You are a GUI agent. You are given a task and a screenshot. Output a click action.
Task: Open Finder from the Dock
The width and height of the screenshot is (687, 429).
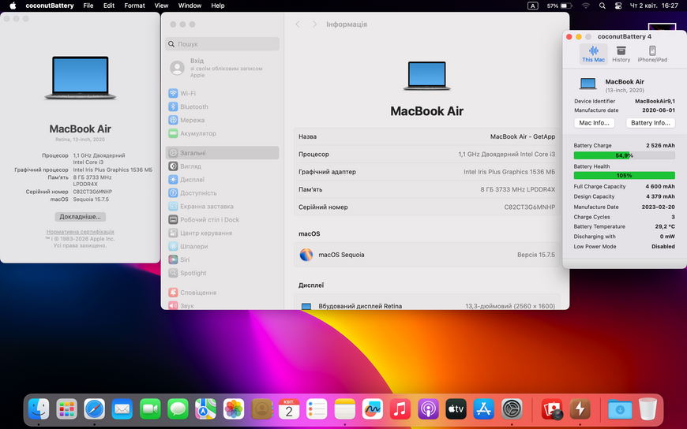tap(39, 408)
